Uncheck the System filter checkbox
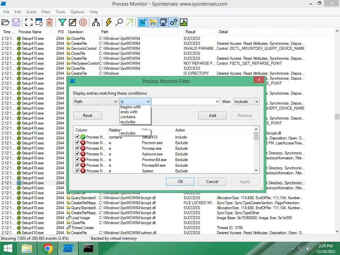340x255 pixels. [x=77, y=171]
